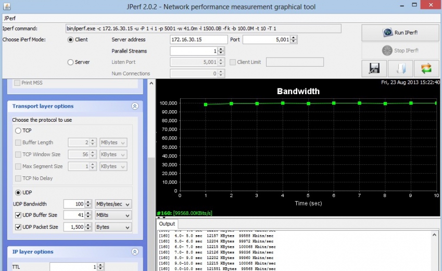Open the TCP Window Size KBytes dropdown
This screenshot has width=442, height=271.
point(113,154)
